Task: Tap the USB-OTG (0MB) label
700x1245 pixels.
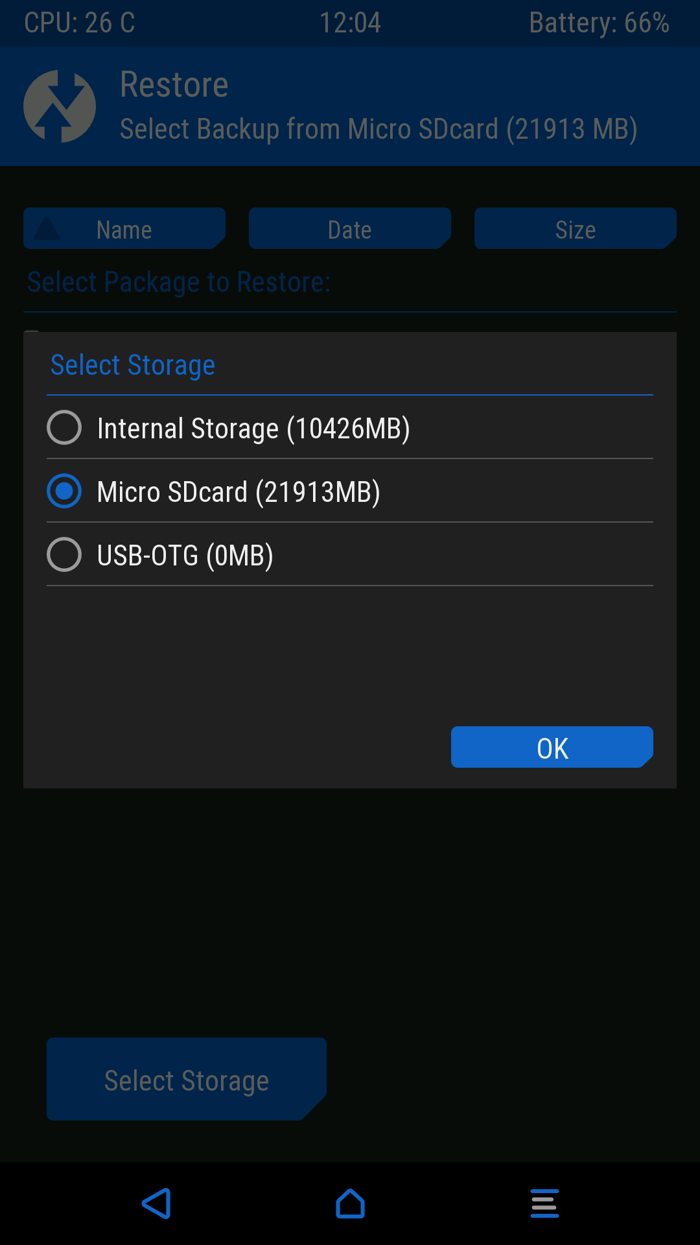Action: point(185,556)
